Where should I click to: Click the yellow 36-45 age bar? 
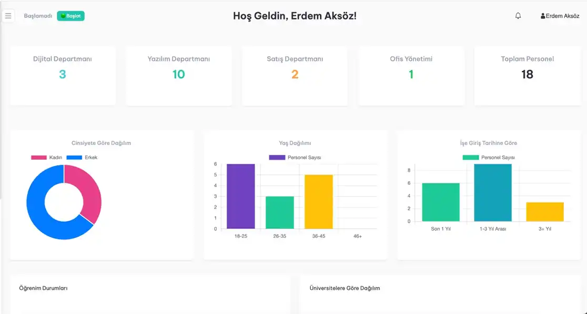pyautogui.click(x=319, y=202)
